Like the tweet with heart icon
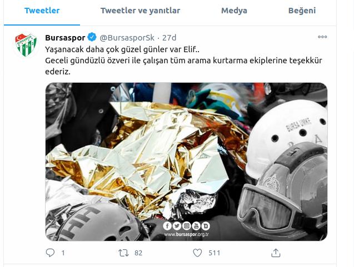This screenshot has width=354, height=267. [197, 253]
